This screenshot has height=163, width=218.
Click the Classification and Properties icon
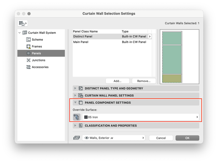(81, 126)
